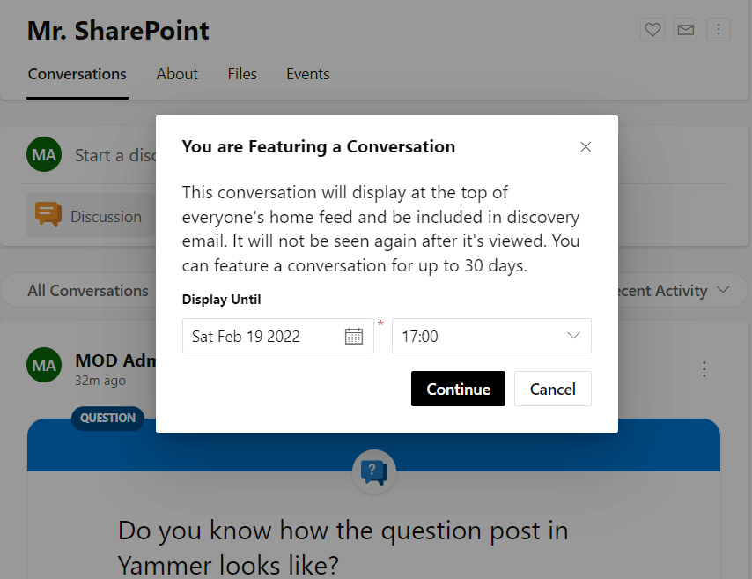Open the community more options menu icon
Screen dimensions: 752x579
pyautogui.click(x=718, y=30)
